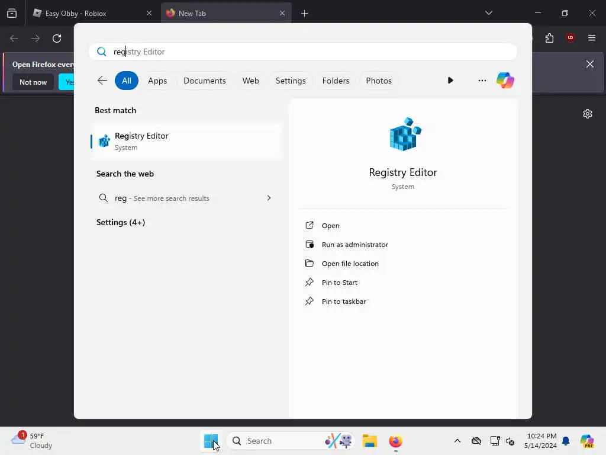Open the New Tab personalize gear icon
The width and height of the screenshot is (606, 455).
(588, 114)
